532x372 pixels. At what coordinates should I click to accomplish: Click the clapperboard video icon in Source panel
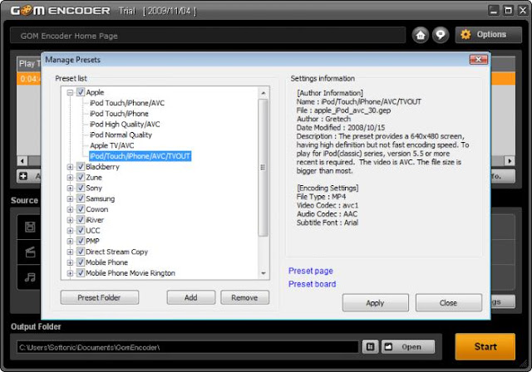(30, 252)
